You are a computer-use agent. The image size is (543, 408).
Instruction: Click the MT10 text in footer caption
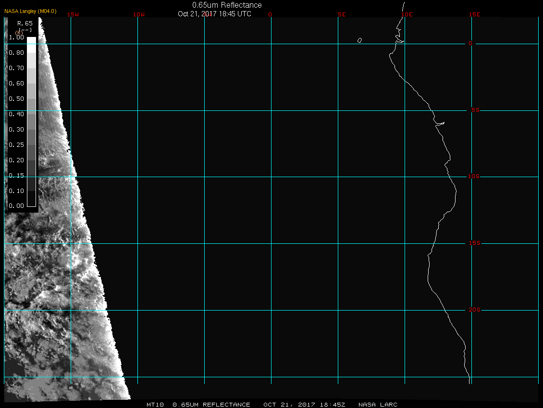tap(155, 405)
